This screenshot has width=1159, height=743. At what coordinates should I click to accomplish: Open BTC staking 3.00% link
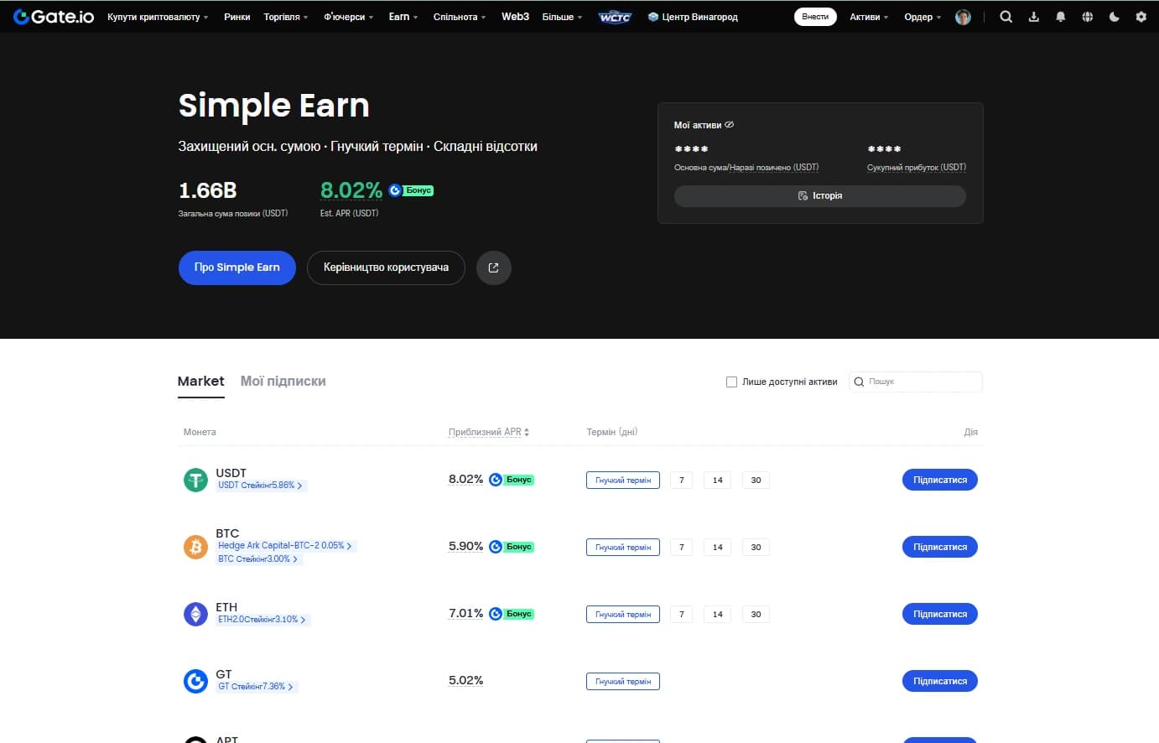[258, 559]
